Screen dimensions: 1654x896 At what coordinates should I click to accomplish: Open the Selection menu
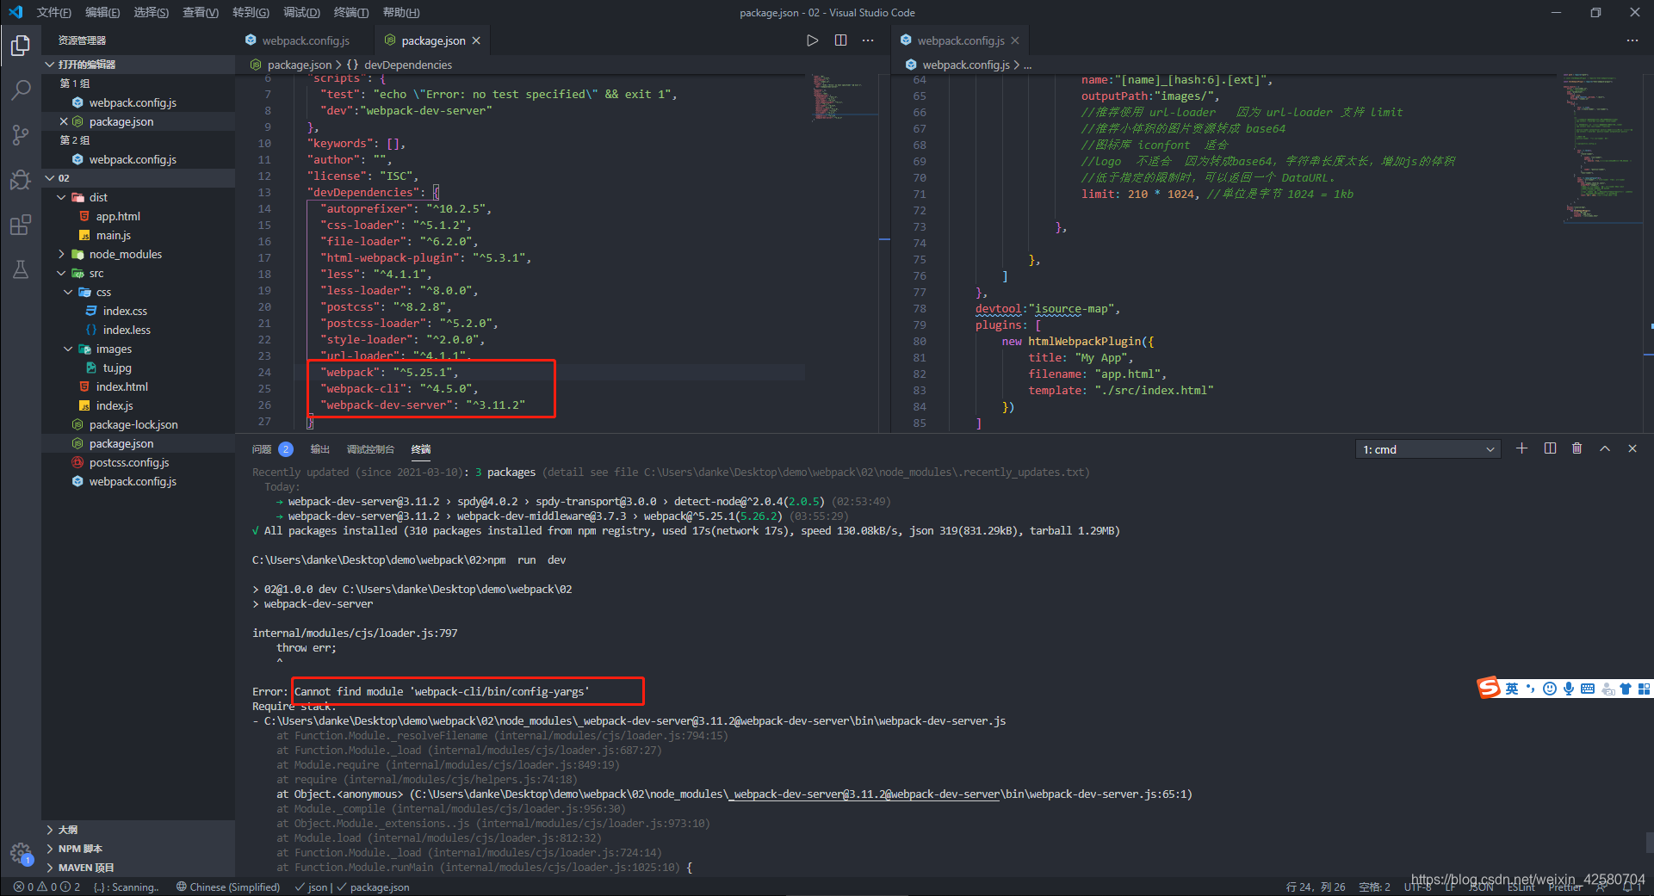click(x=152, y=12)
